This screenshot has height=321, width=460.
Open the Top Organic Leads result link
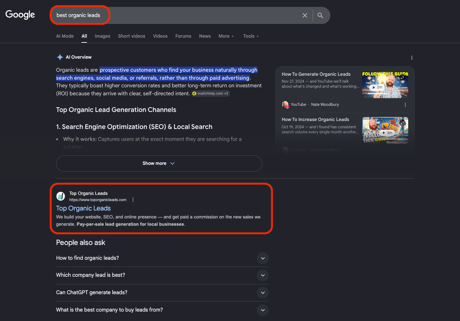[x=83, y=208]
